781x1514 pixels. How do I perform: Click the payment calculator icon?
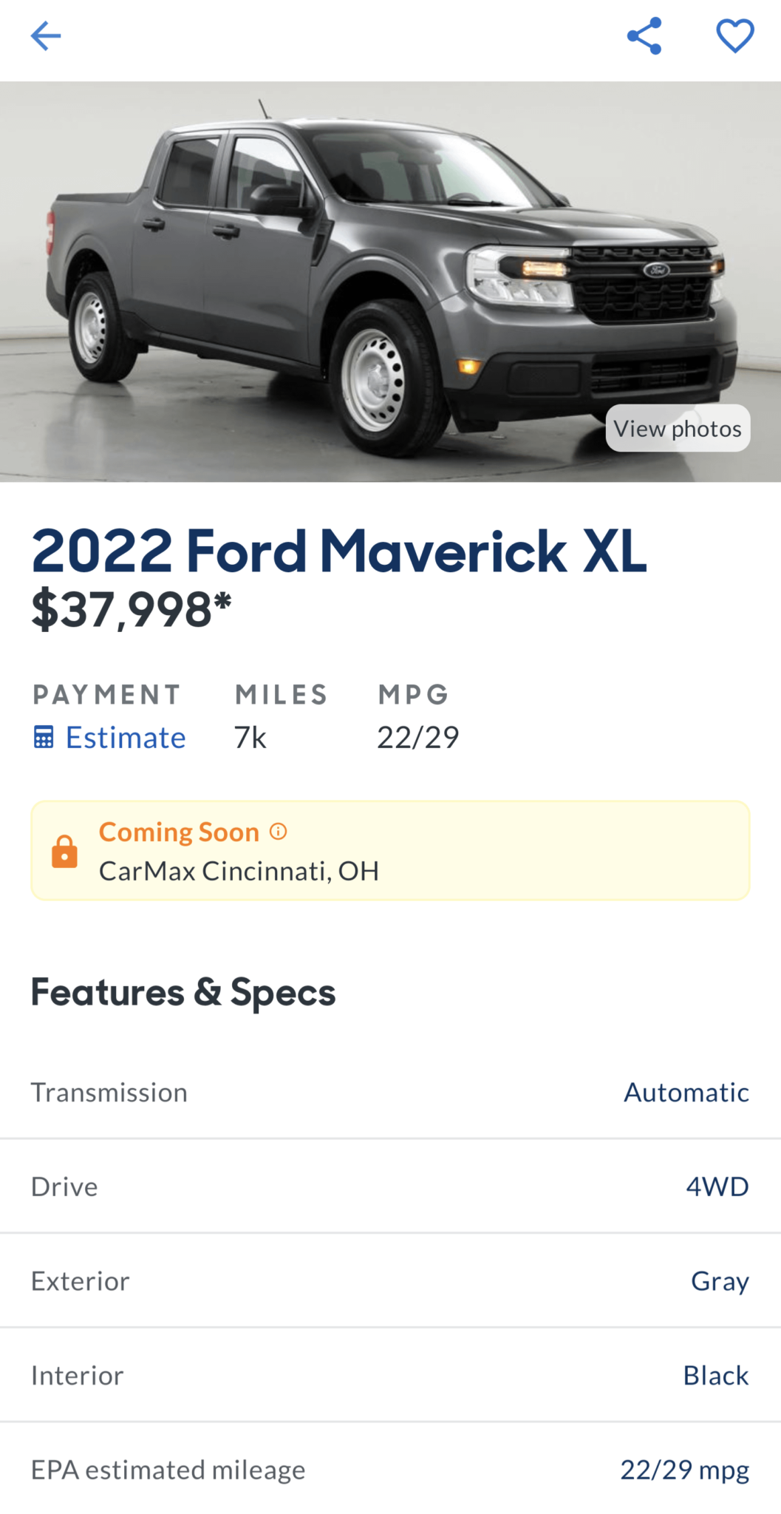pos(44,737)
